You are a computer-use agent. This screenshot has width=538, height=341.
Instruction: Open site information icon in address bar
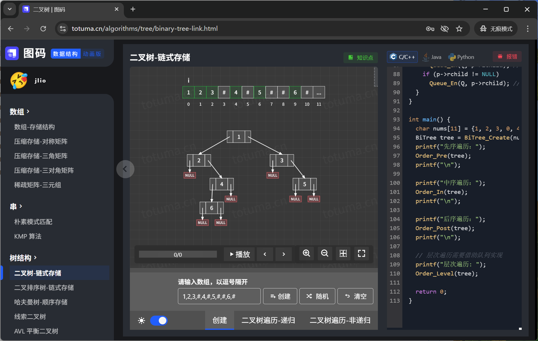point(63,29)
